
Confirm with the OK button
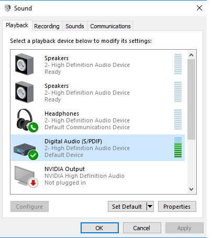point(99,228)
